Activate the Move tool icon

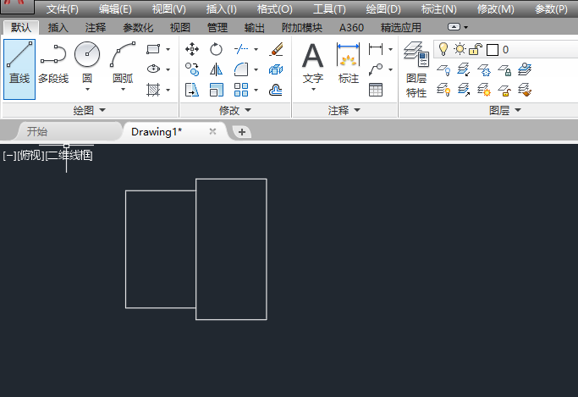[x=192, y=49]
